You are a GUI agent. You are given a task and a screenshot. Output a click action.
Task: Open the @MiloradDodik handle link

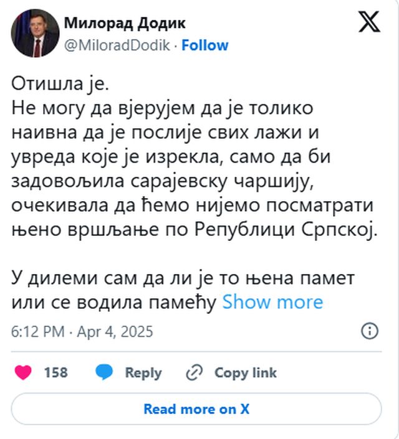click(x=117, y=45)
